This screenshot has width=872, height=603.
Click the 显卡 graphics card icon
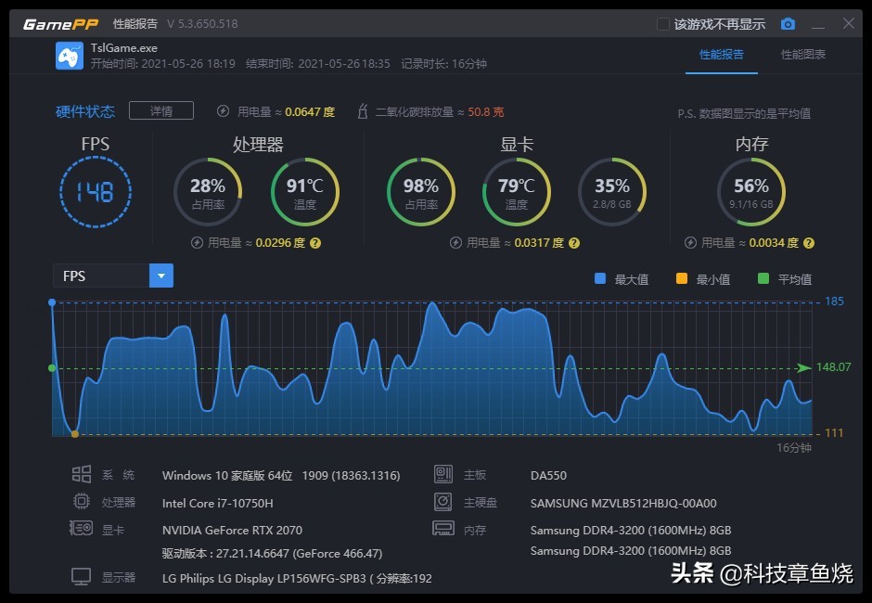click(83, 530)
